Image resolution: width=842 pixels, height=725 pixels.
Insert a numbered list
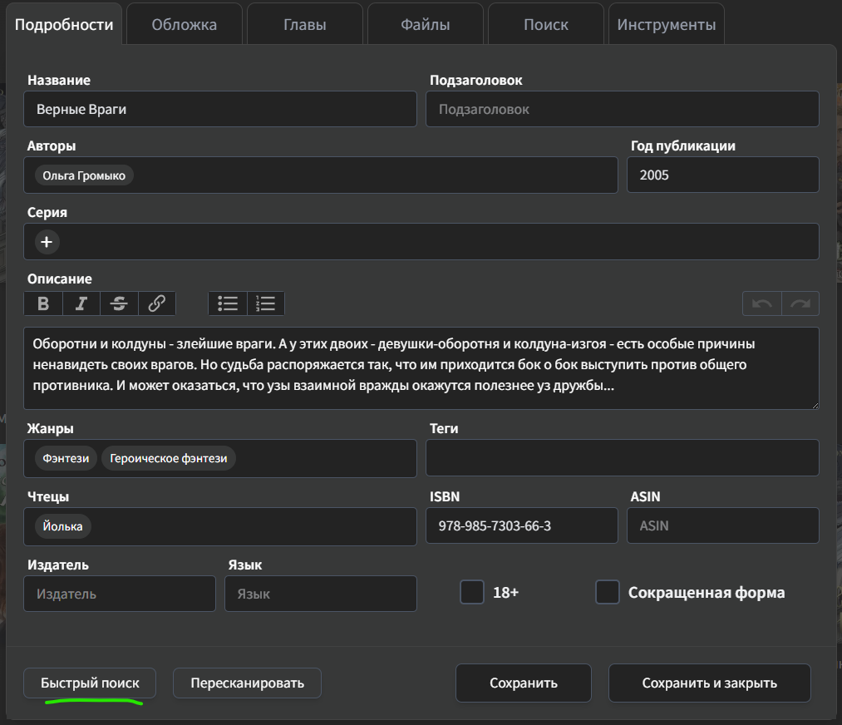266,303
